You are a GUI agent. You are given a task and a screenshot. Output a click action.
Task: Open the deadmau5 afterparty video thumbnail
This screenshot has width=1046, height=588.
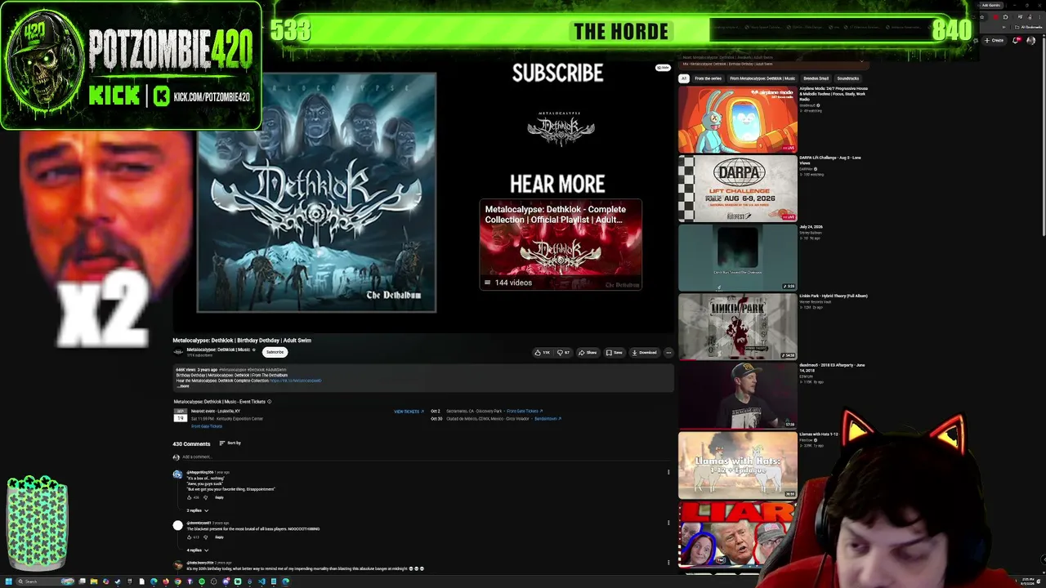click(737, 396)
